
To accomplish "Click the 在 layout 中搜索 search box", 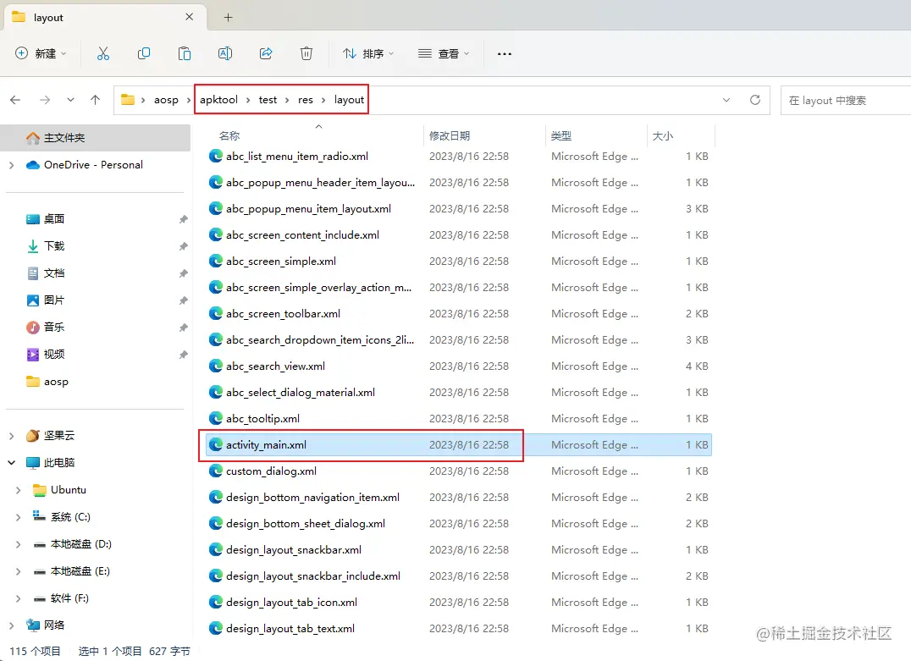I will tap(845, 100).
